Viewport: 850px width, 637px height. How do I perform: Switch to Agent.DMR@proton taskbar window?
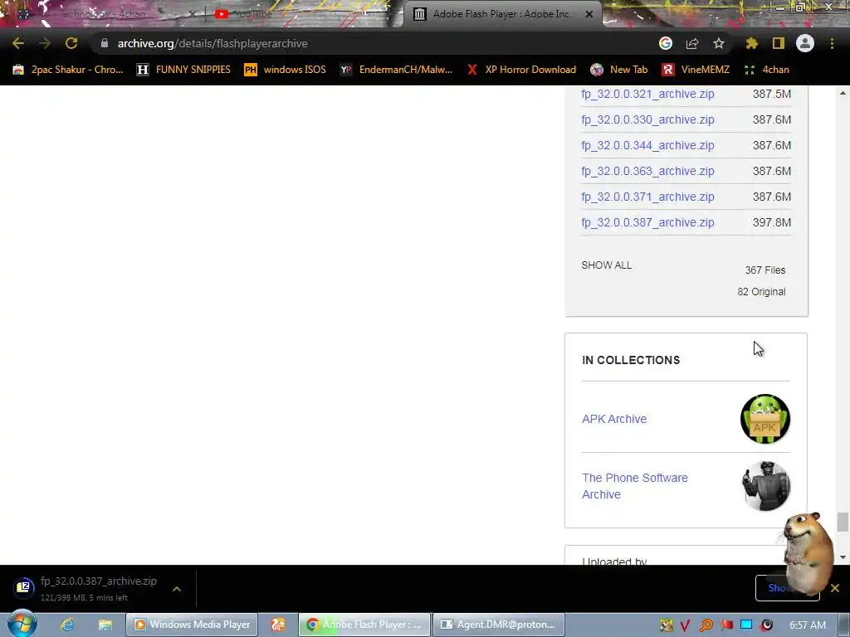[x=499, y=625]
